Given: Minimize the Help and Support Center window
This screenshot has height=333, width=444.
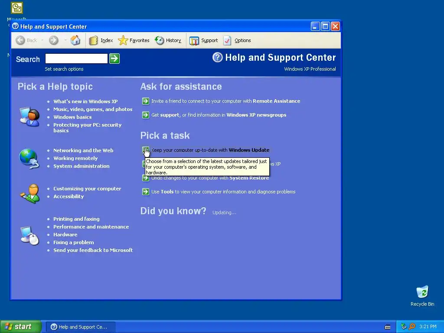Looking at the screenshot, I should 315,26.
